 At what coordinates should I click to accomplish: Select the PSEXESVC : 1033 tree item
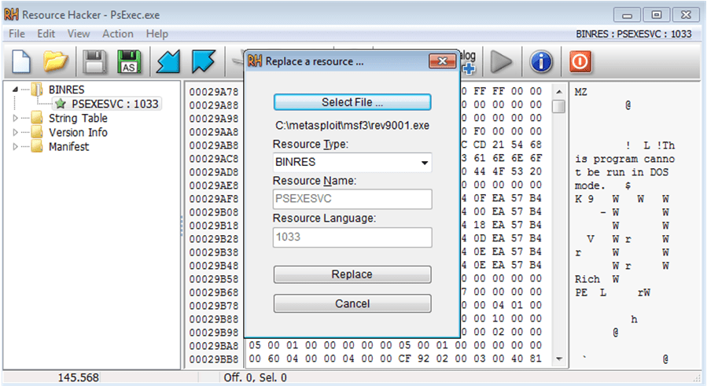pyautogui.click(x=115, y=105)
